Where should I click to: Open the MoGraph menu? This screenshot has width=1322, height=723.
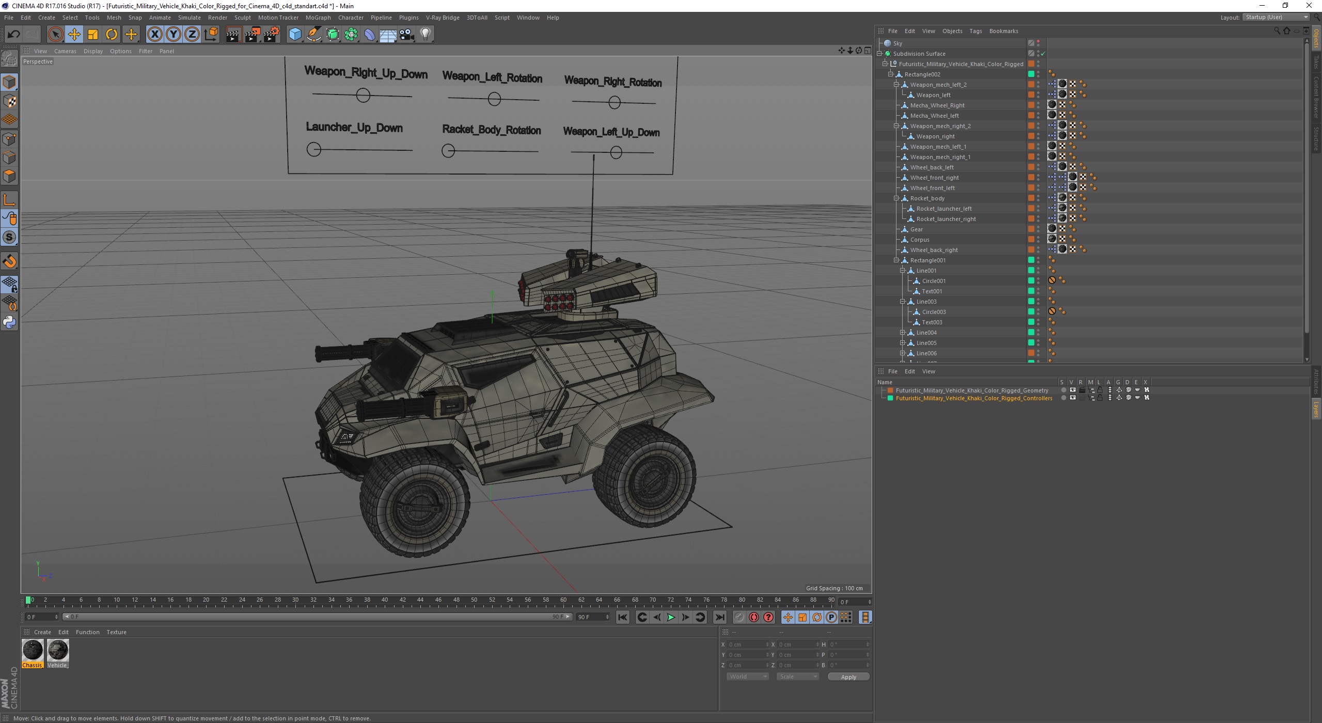click(318, 18)
